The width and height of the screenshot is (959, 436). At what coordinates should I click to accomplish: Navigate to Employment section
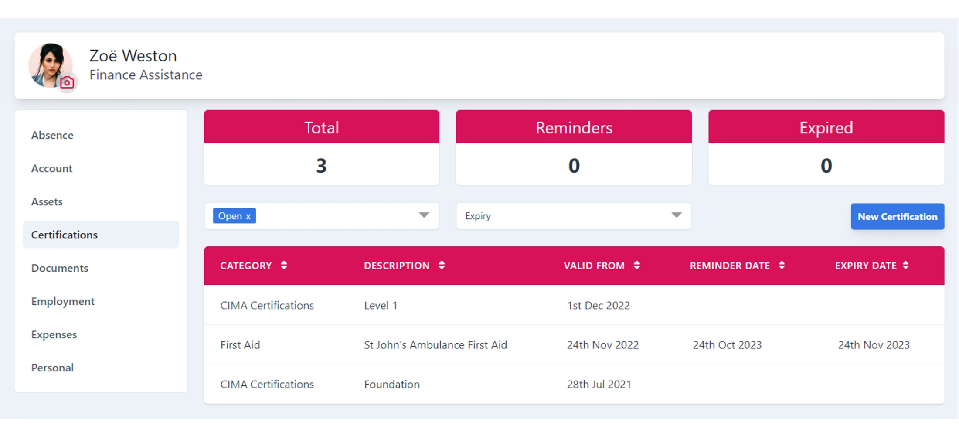(63, 301)
